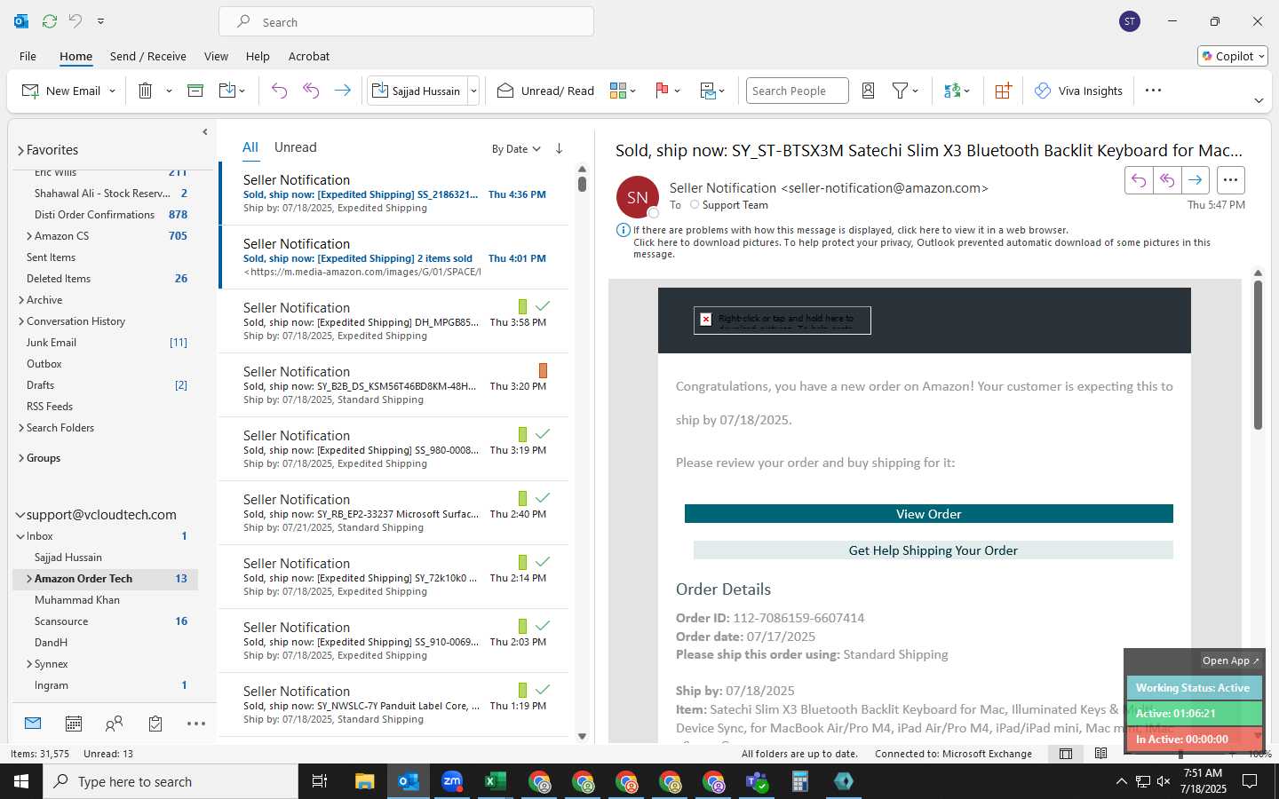Click Reply icon in reading pane
Image resolution: width=1279 pixels, height=799 pixels.
(x=1139, y=180)
